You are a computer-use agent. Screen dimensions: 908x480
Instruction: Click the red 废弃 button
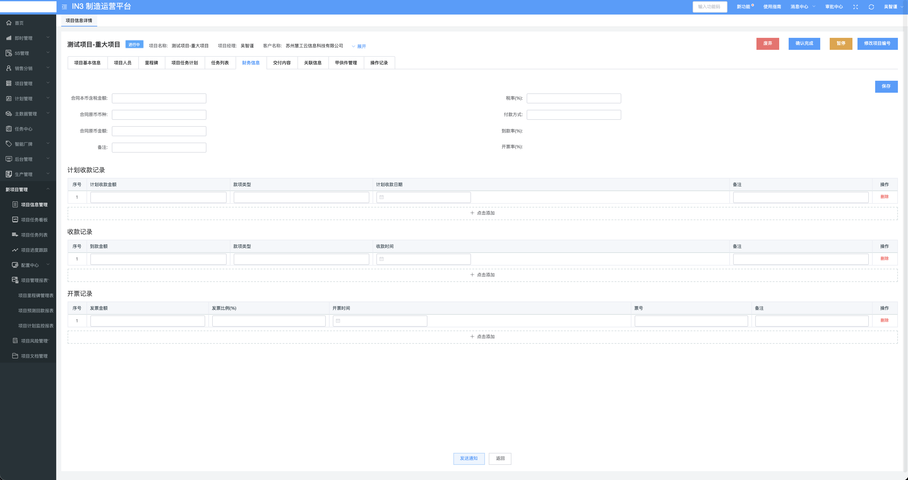click(768, 43)
